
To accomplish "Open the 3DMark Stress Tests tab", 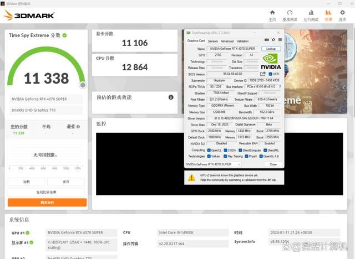I will click(x=311, y=15).
